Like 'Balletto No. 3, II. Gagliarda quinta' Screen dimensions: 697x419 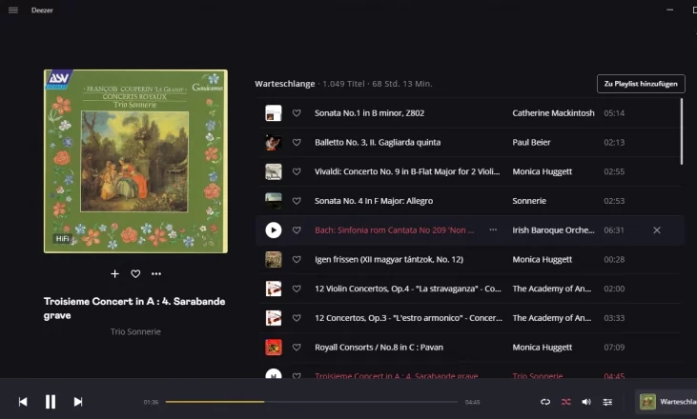pos(297,143)
